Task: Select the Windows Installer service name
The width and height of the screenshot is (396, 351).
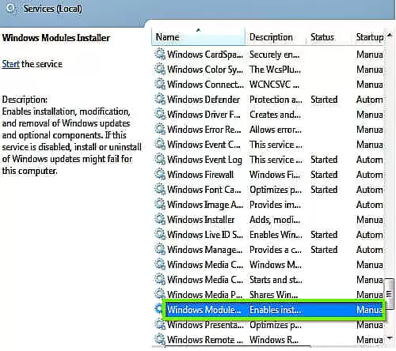Action: 200,220
